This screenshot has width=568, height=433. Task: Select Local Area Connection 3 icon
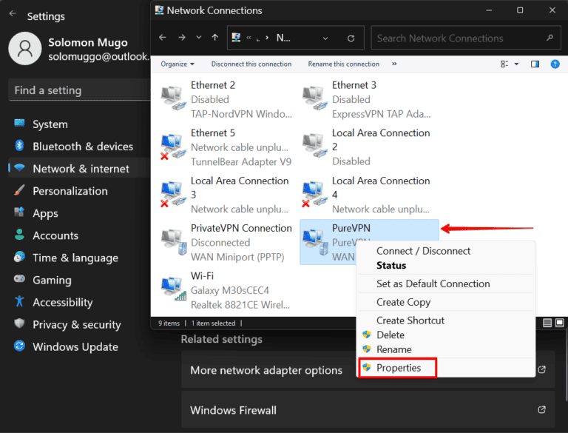173,191
